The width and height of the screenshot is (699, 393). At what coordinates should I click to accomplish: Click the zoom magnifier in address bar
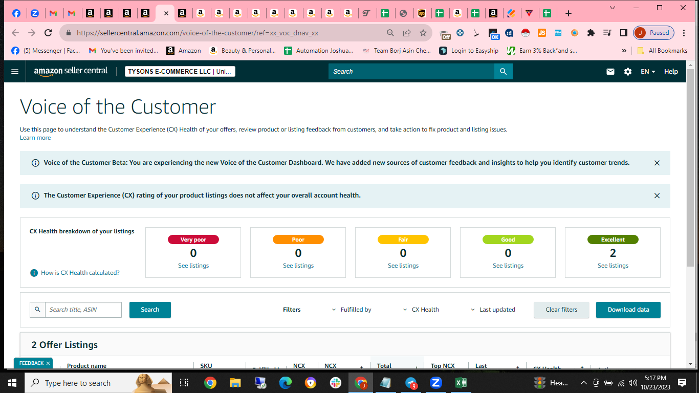pos(390,33)
